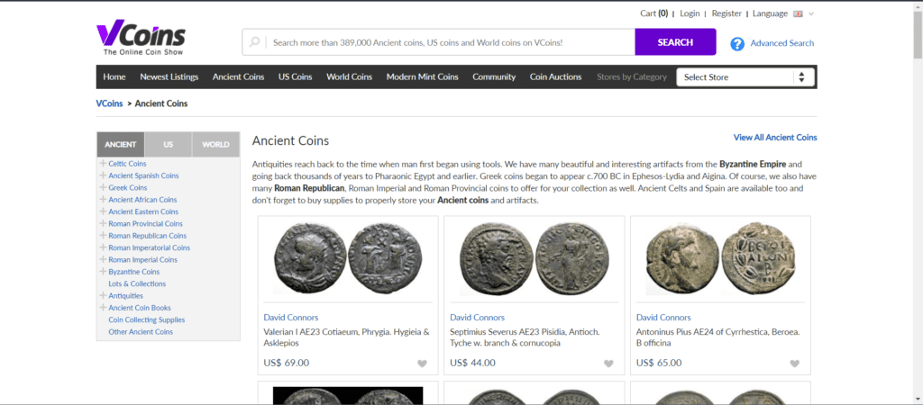The image size is (923, 405).
Task: Open US Coins menu item
Action: [x=296, y=77]
